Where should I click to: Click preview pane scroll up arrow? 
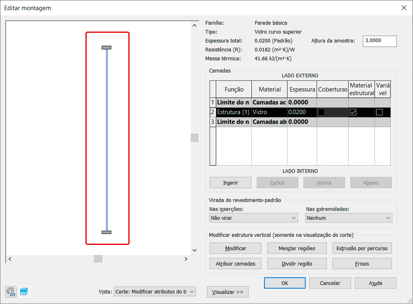(x=194, y=26)
